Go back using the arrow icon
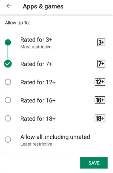This screenshot has height=173, width=113. pos(9,6)
